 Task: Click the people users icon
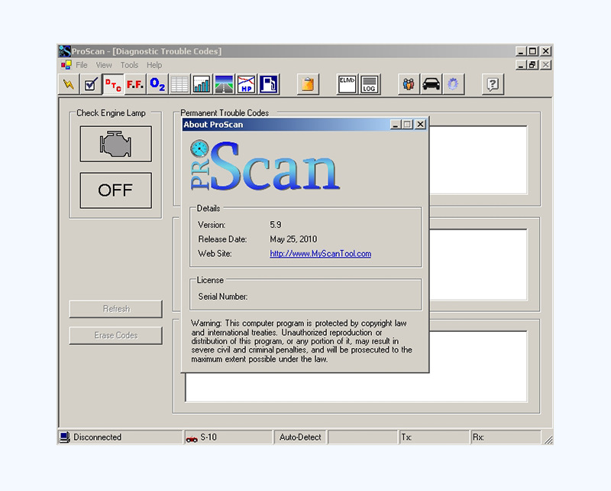pyautogui.click(x=409, y=84)
